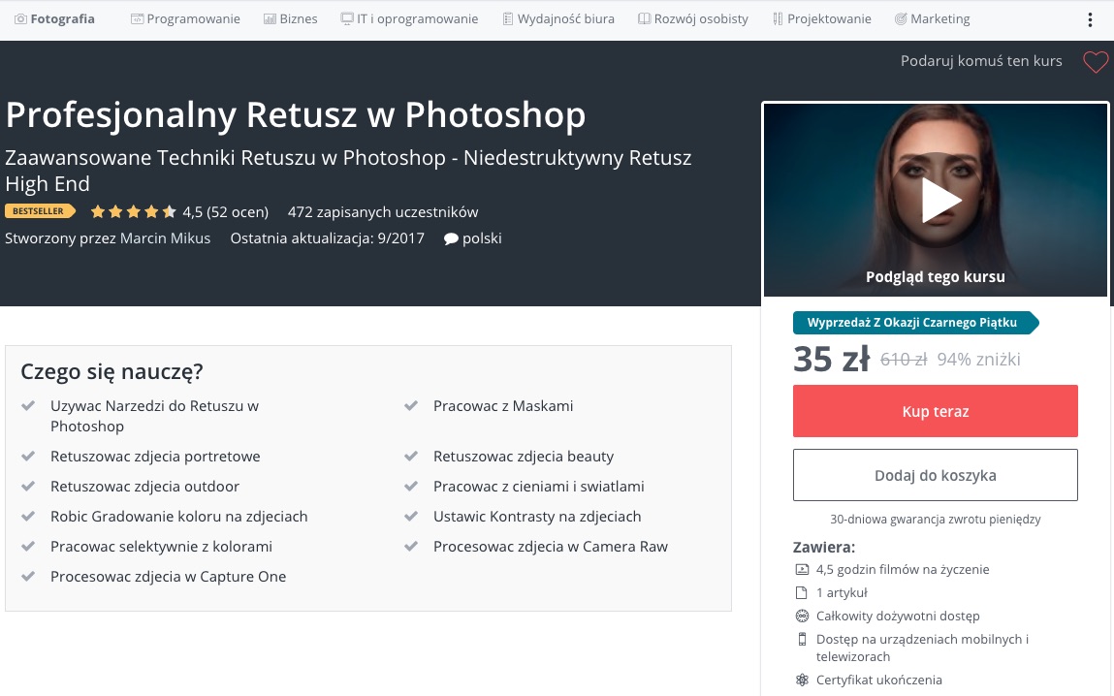Click the document icon beside 1 artykuł
This screenshot has height=696, width=1114.
[x=802, y=593]
